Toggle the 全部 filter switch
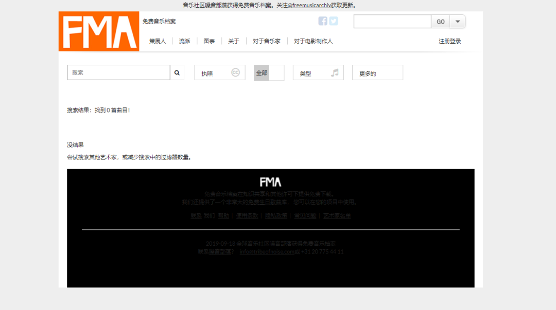The height and width of the screenshot is (310, 556). [x=269, y=73]
